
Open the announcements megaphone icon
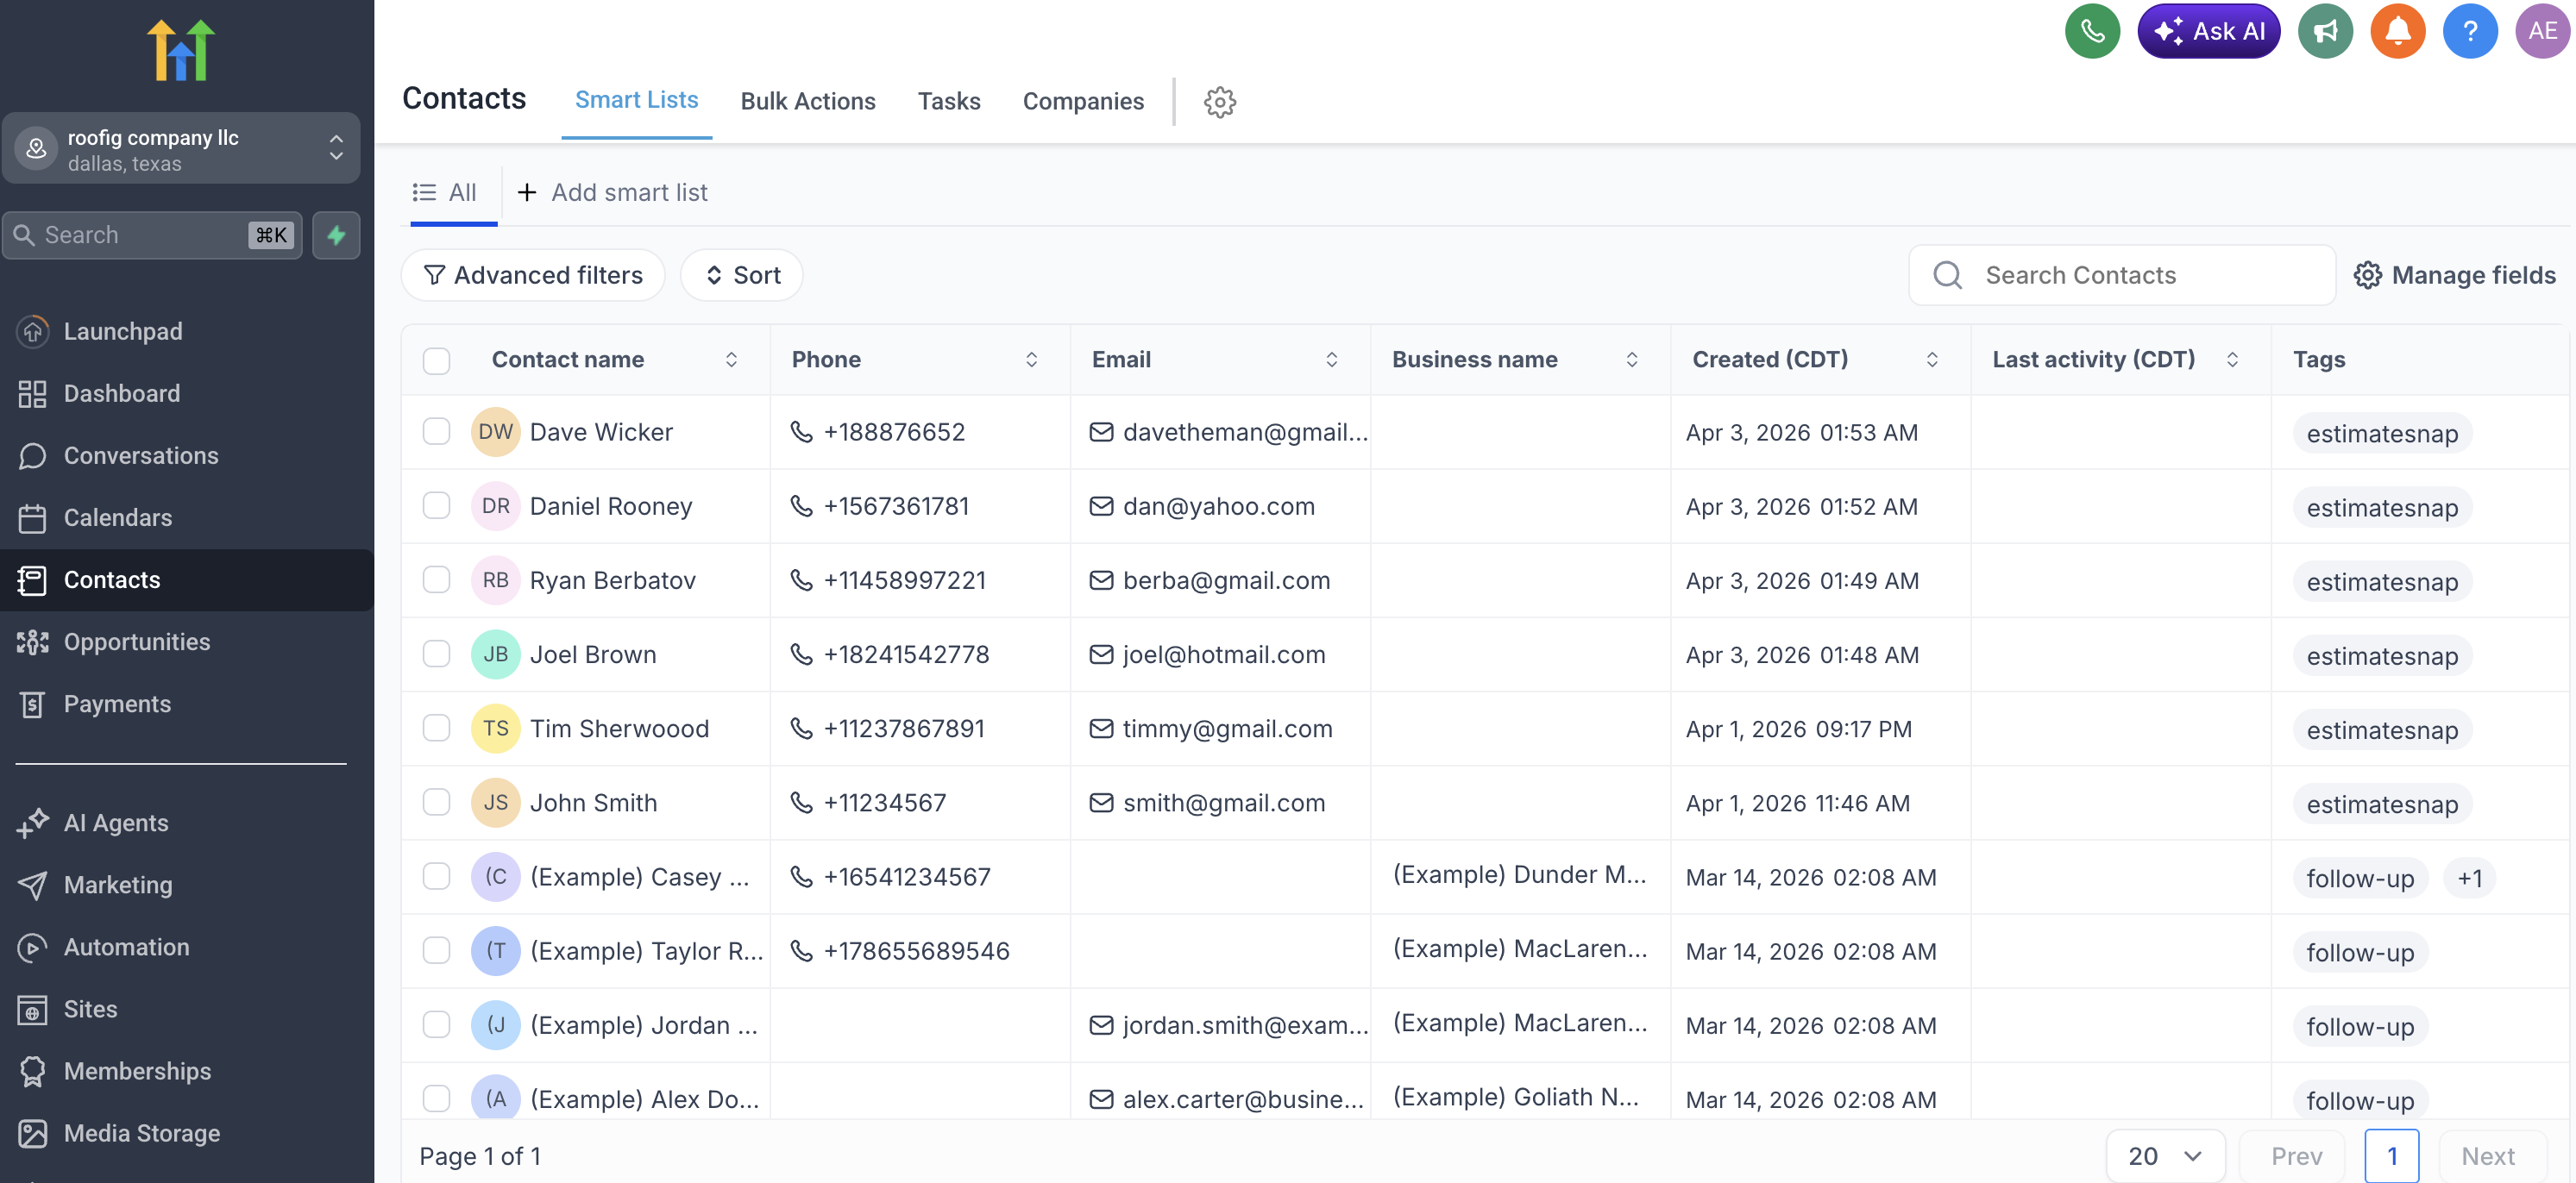(2324, 31)
